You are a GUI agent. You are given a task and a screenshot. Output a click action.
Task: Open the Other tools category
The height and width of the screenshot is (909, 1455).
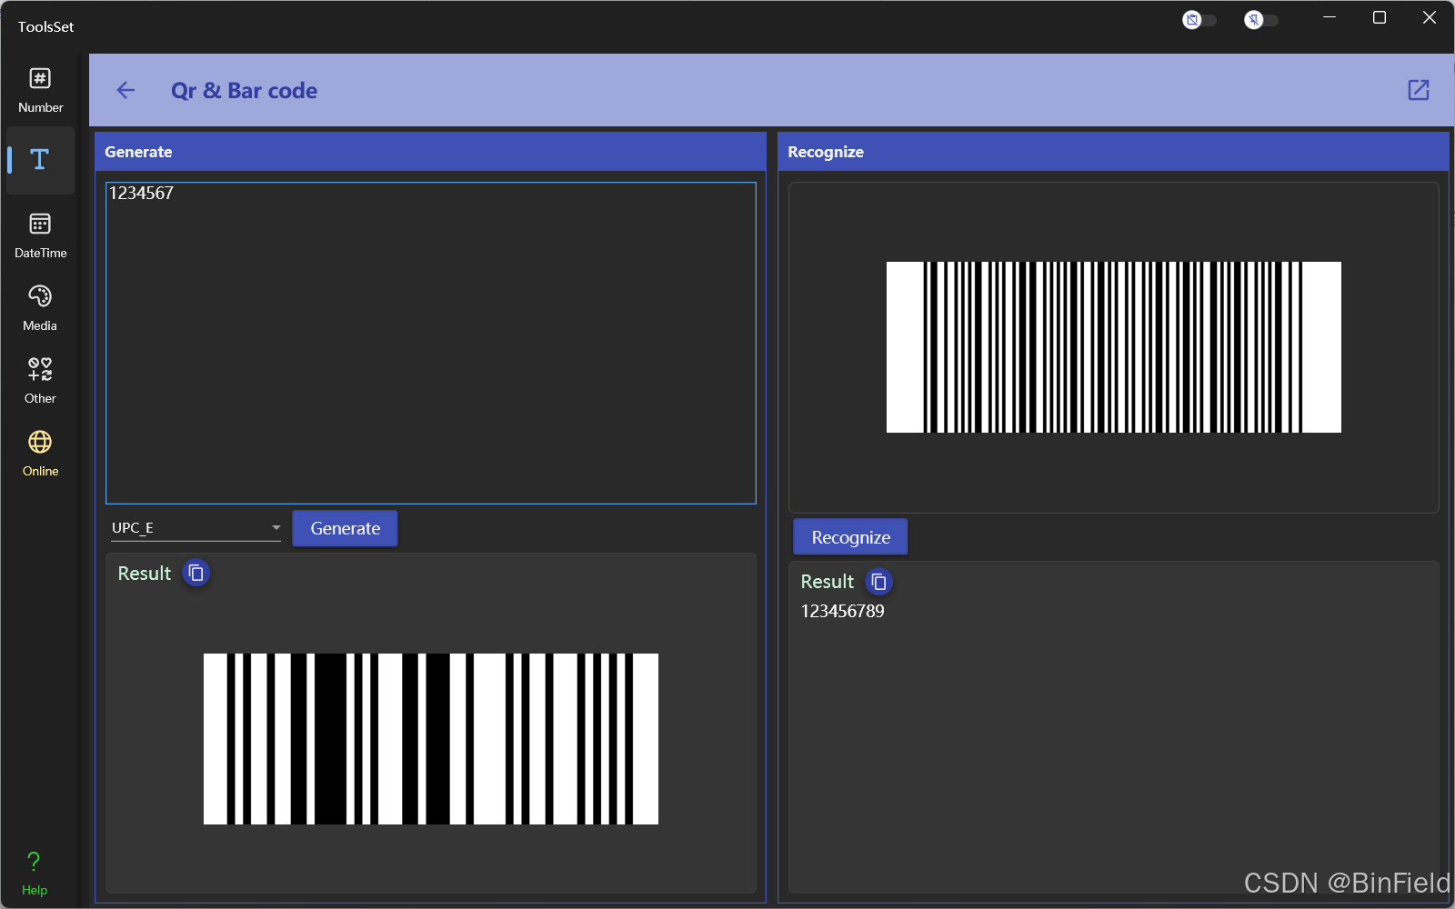point(40,381)
